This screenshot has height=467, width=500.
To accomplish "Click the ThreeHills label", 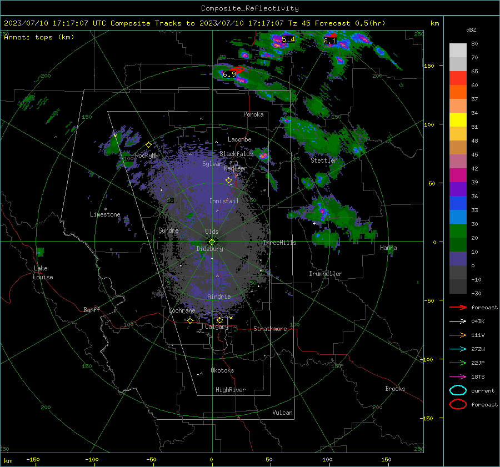I will [279, 243].
